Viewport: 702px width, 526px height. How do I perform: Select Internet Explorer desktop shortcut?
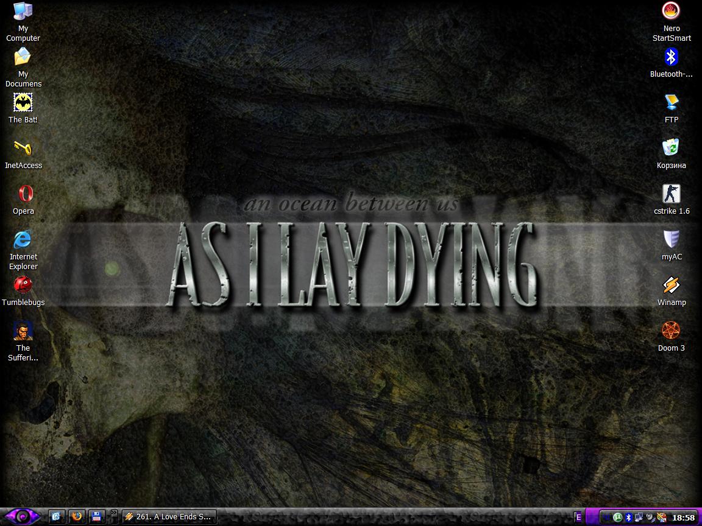[23, 250]
